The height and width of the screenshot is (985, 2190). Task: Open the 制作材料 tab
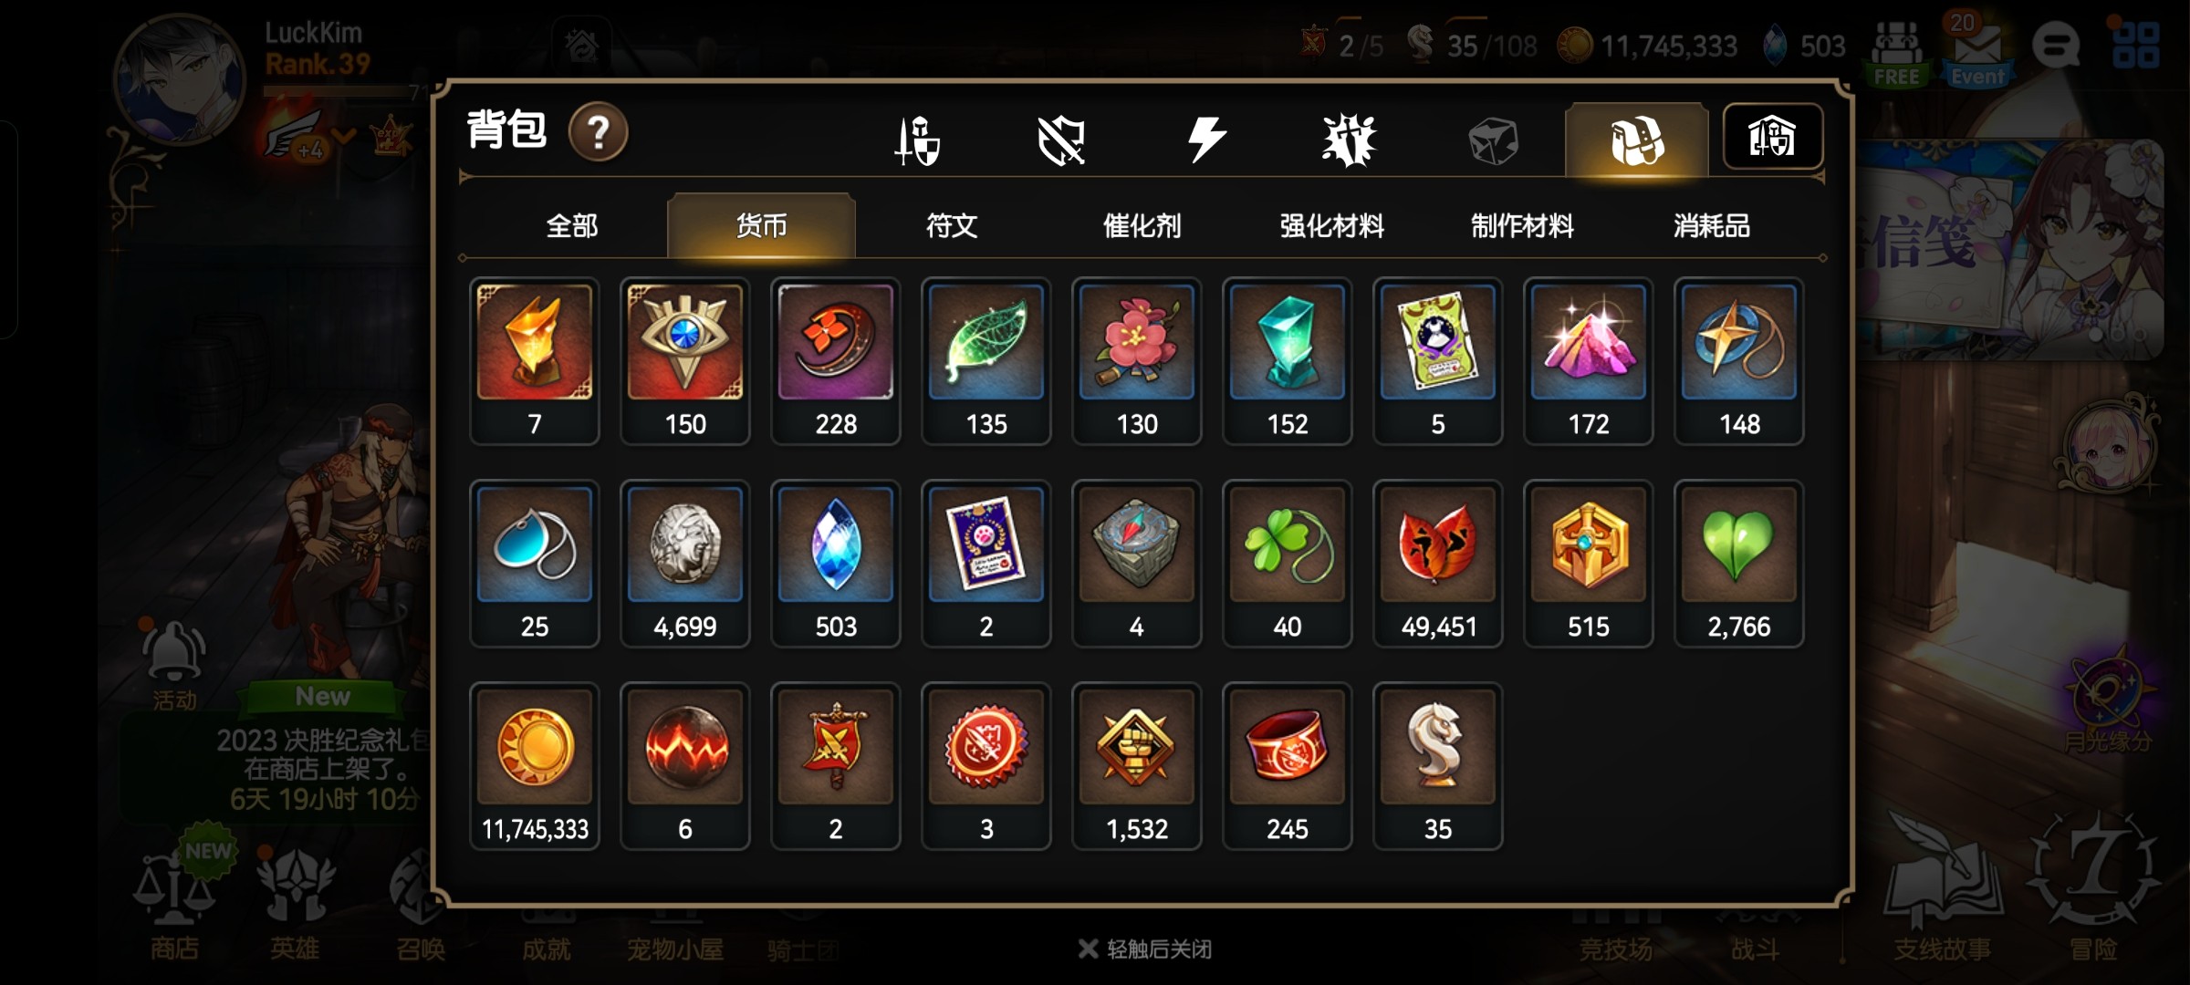point(1522,225)
